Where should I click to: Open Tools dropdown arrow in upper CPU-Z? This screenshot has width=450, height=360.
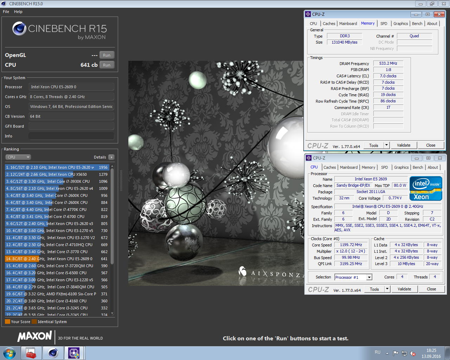386,145
